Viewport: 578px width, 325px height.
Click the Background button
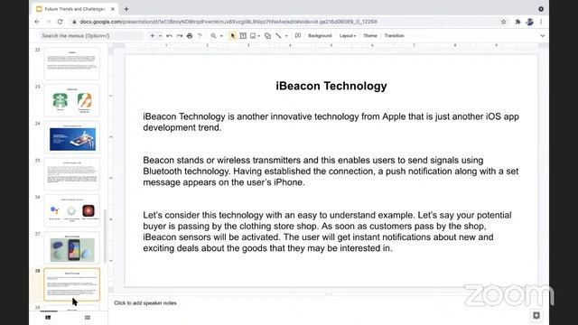[x=320, y=36]
